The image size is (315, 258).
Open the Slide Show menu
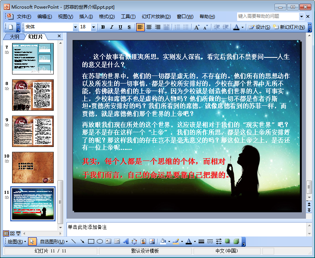coord(156,17)
